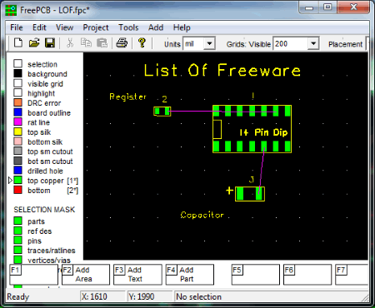Click the Cut scissors icon
The width and height of the screenshot is (375, 308).
tap(70, 43)
